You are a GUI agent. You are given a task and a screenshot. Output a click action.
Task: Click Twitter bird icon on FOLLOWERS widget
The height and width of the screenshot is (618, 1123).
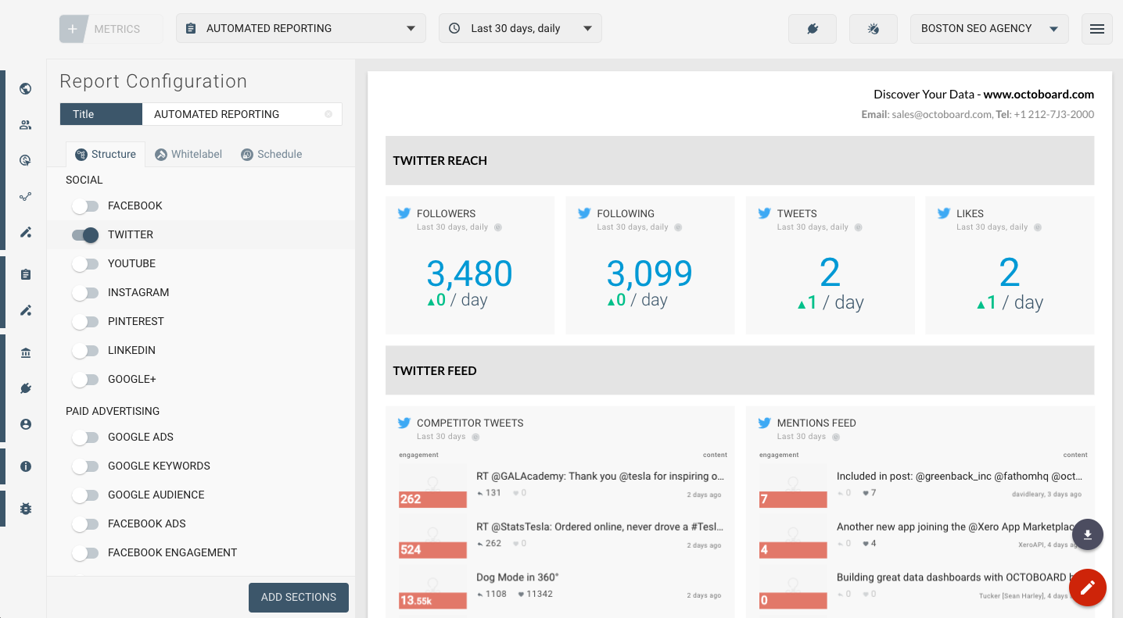[404, 213]
